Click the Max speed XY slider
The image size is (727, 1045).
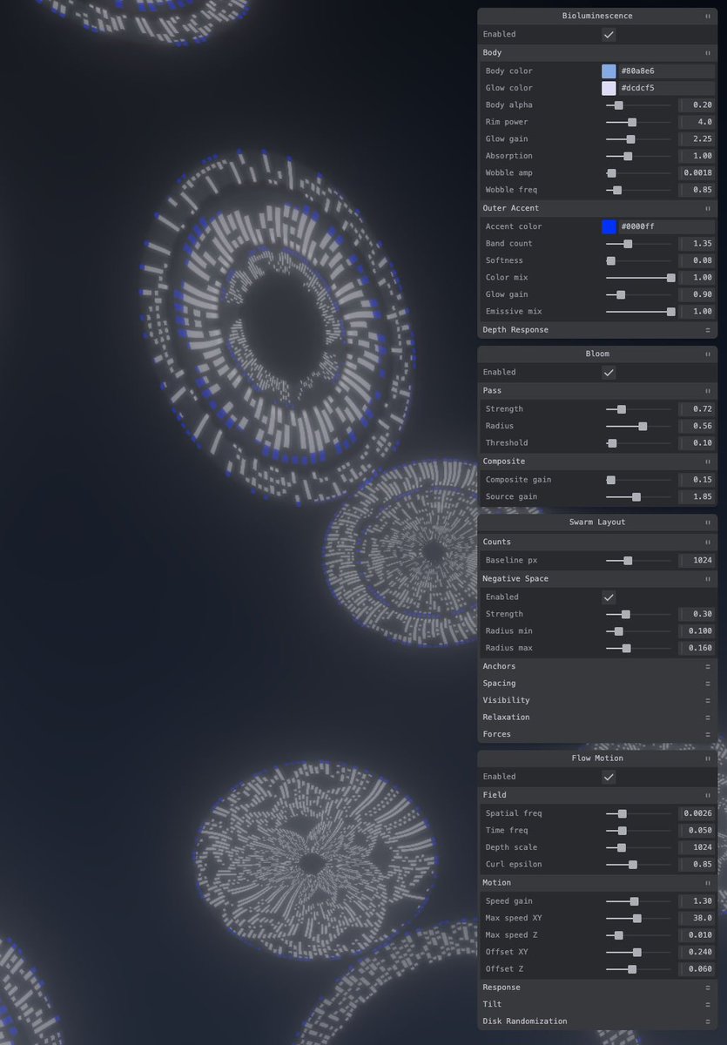coord(638,918)
